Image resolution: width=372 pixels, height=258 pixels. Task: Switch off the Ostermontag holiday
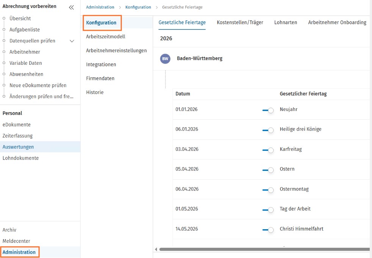[268, 190]
